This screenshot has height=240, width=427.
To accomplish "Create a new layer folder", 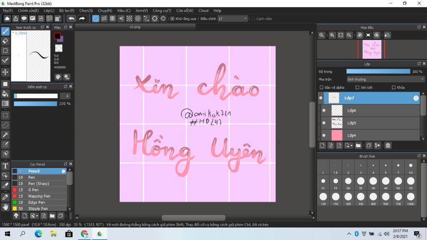I will (358, 145).
